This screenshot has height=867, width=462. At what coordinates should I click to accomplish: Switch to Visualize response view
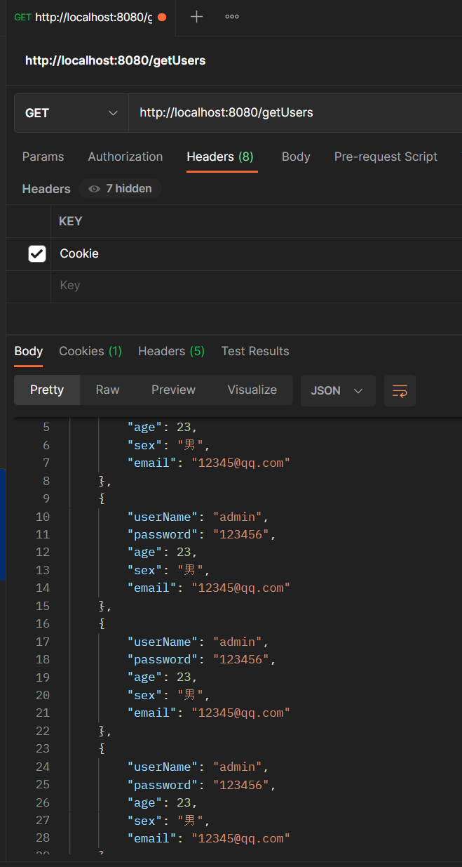click(252, 390)
